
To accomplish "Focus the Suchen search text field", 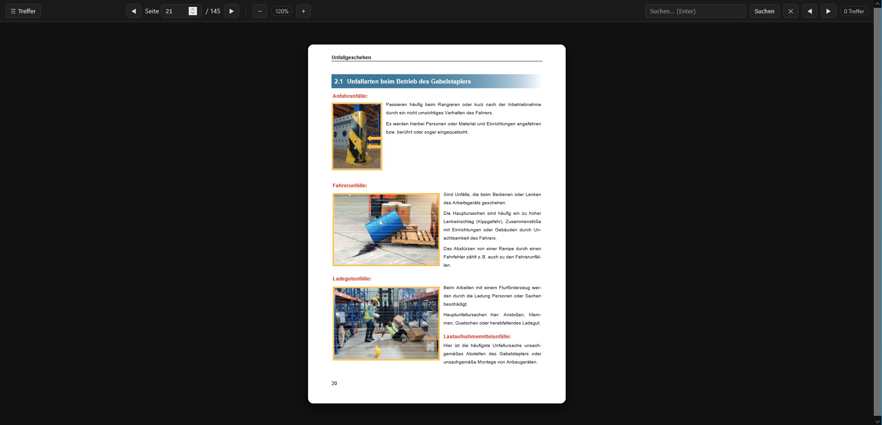I will click(695, 11).
